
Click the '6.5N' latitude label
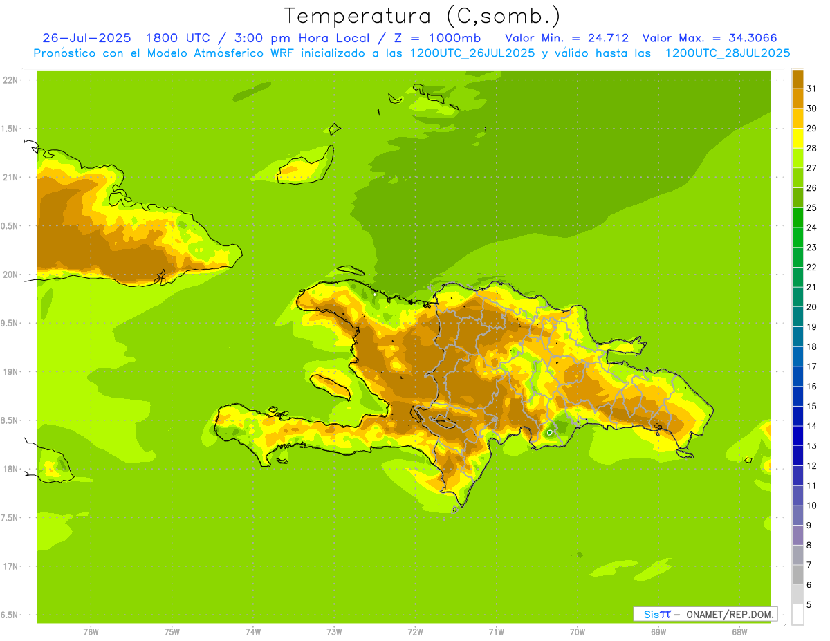click(10, 615)
